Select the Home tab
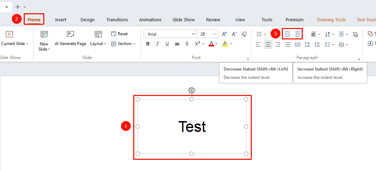The height and width of the screenshot is (171, 376). [x=34, y=20]
